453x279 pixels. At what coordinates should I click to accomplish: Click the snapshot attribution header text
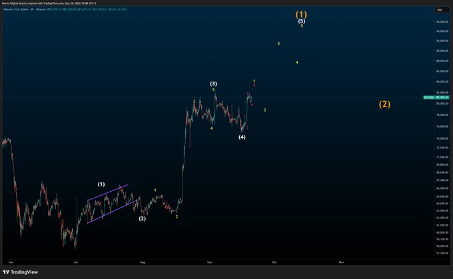(x=49, y=3)
